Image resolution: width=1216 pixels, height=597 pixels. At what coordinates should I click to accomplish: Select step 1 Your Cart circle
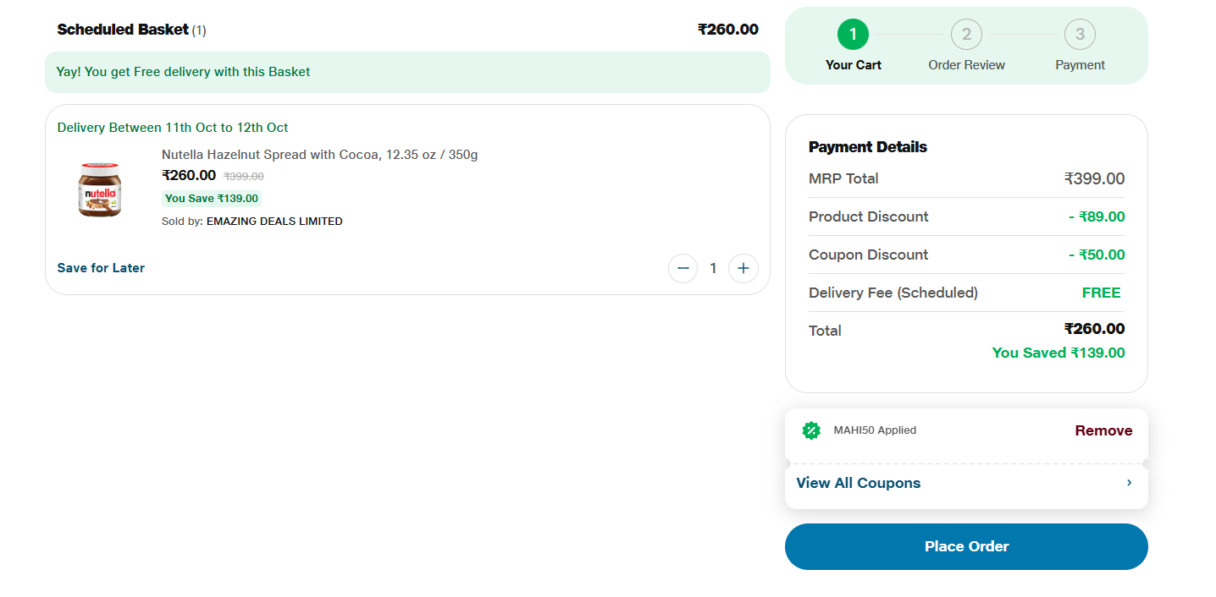click(853, 35)
